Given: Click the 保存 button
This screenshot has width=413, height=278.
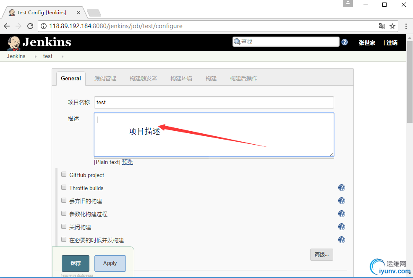Looking at the screenshot, I should click(x=76, y=263).
